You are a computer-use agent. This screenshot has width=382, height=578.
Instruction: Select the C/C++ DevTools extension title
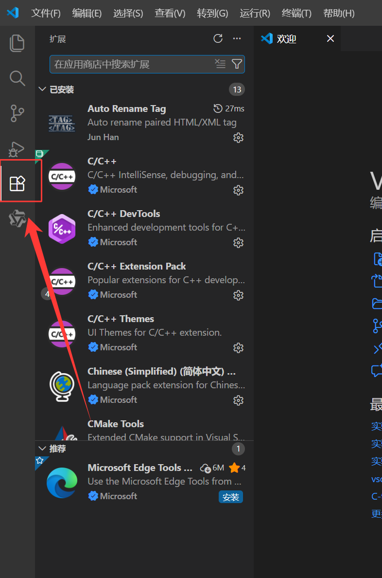124,214
